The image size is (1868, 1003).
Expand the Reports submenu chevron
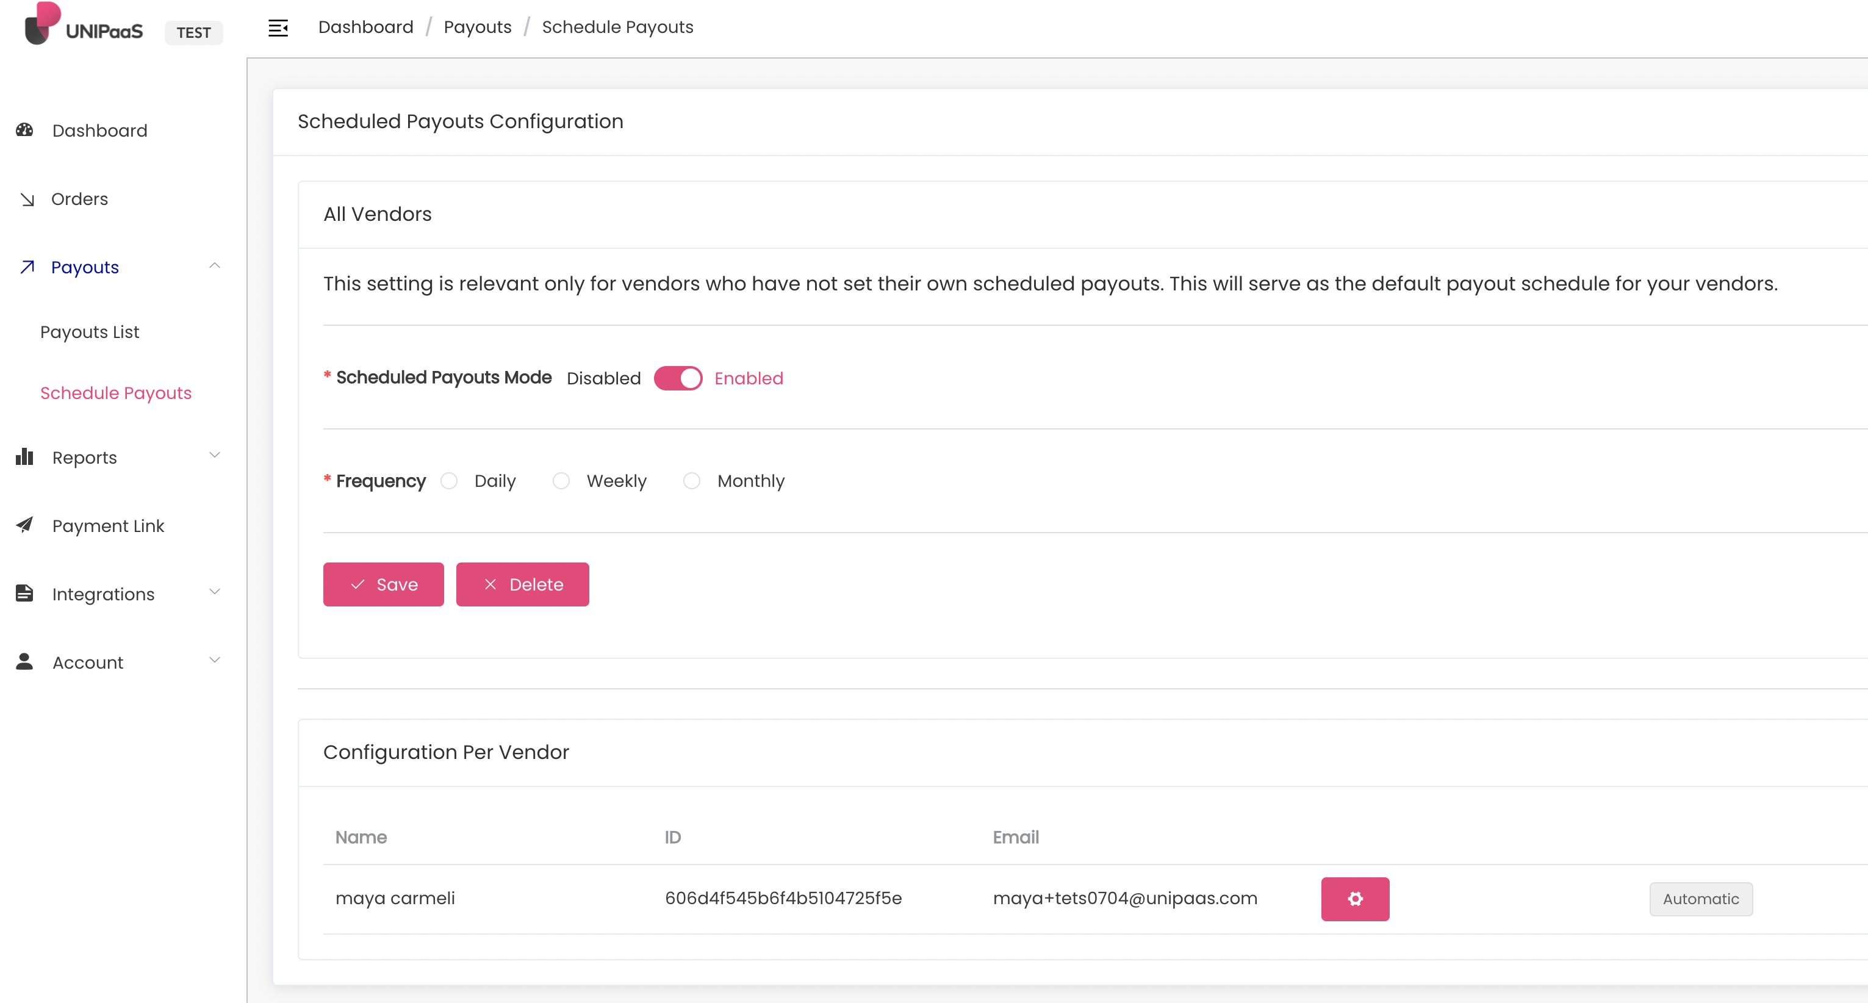pyautogui.click(x=214, y=456)
